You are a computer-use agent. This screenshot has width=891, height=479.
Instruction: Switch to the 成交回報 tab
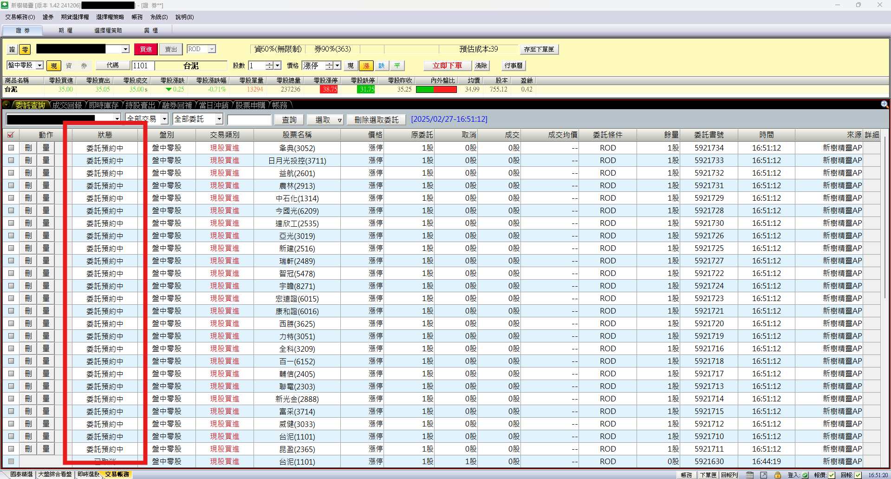click(x=66, y=105)
